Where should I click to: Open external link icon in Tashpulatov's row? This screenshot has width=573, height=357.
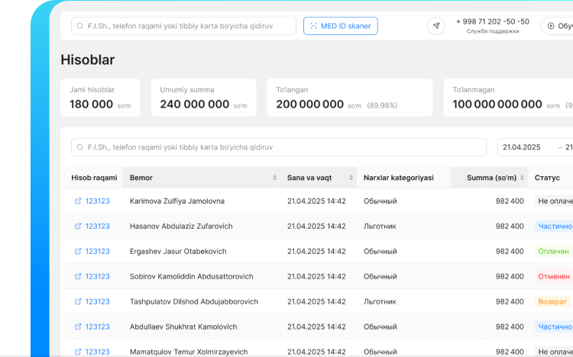pos(78,302)
